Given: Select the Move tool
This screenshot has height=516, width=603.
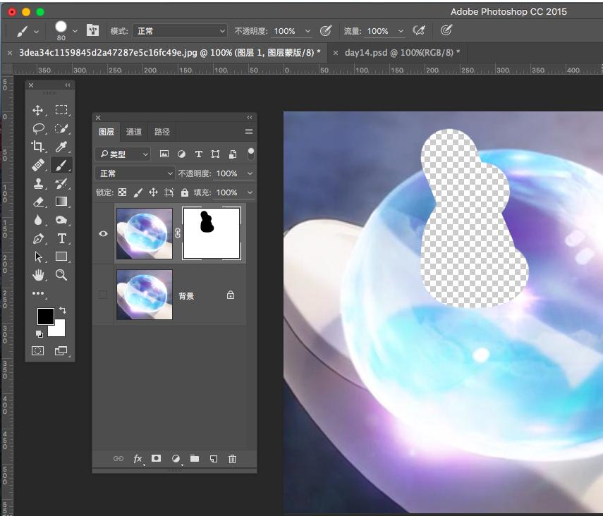Looking at the screenshot, I should point(38,110).
